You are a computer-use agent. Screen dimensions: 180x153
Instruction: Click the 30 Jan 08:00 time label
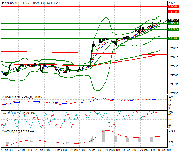(165, 150)
